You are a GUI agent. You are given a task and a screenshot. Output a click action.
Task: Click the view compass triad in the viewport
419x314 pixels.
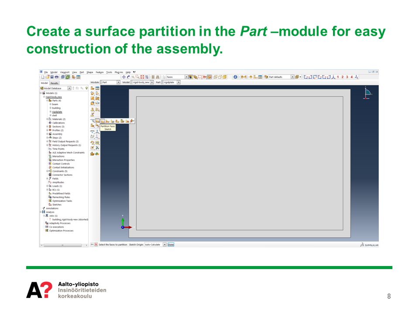(x=367, y=92)
